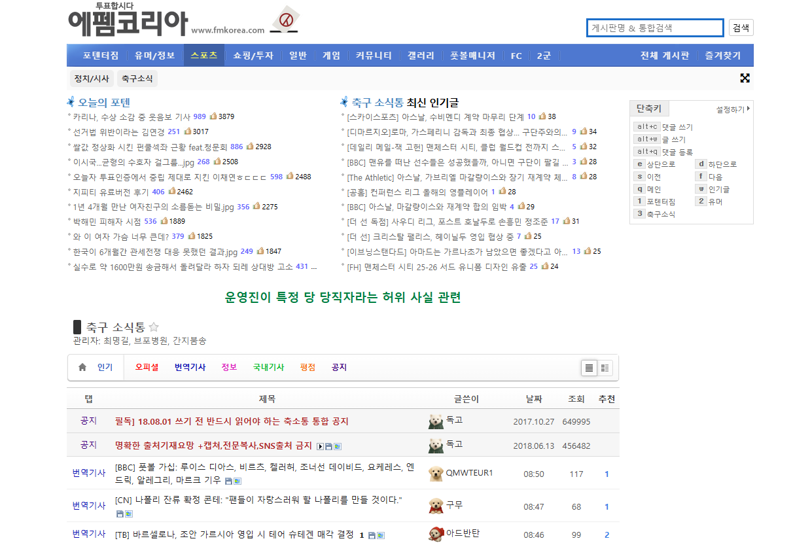Open post 선거법 위반이라는 김연경

[x=118, y=132]
